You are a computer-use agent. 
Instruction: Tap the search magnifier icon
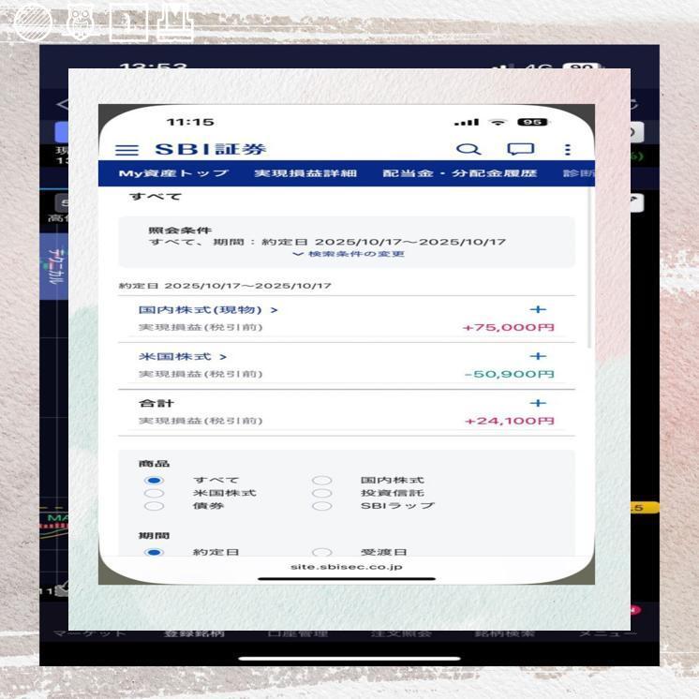click(468, 149)
